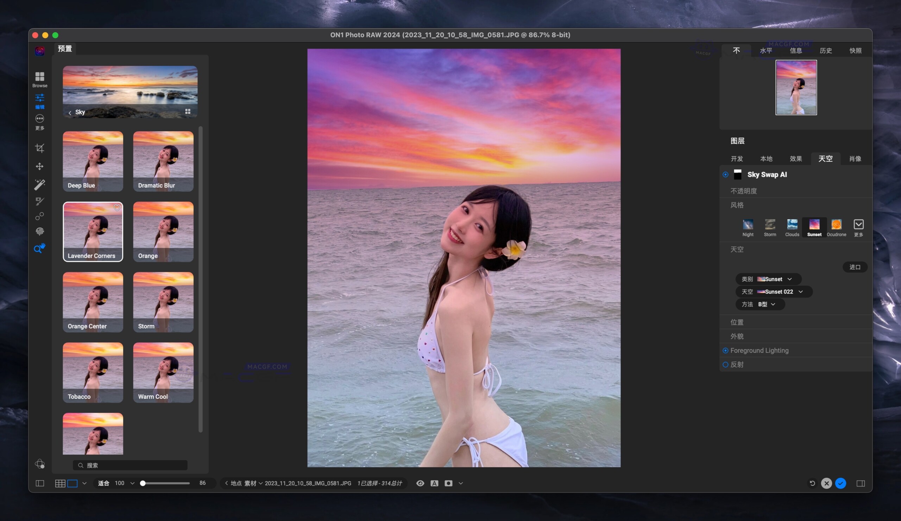The image size is (901, 521).
Task: Choose the Storm sky style thumbnail
Action: coord(770,225)
